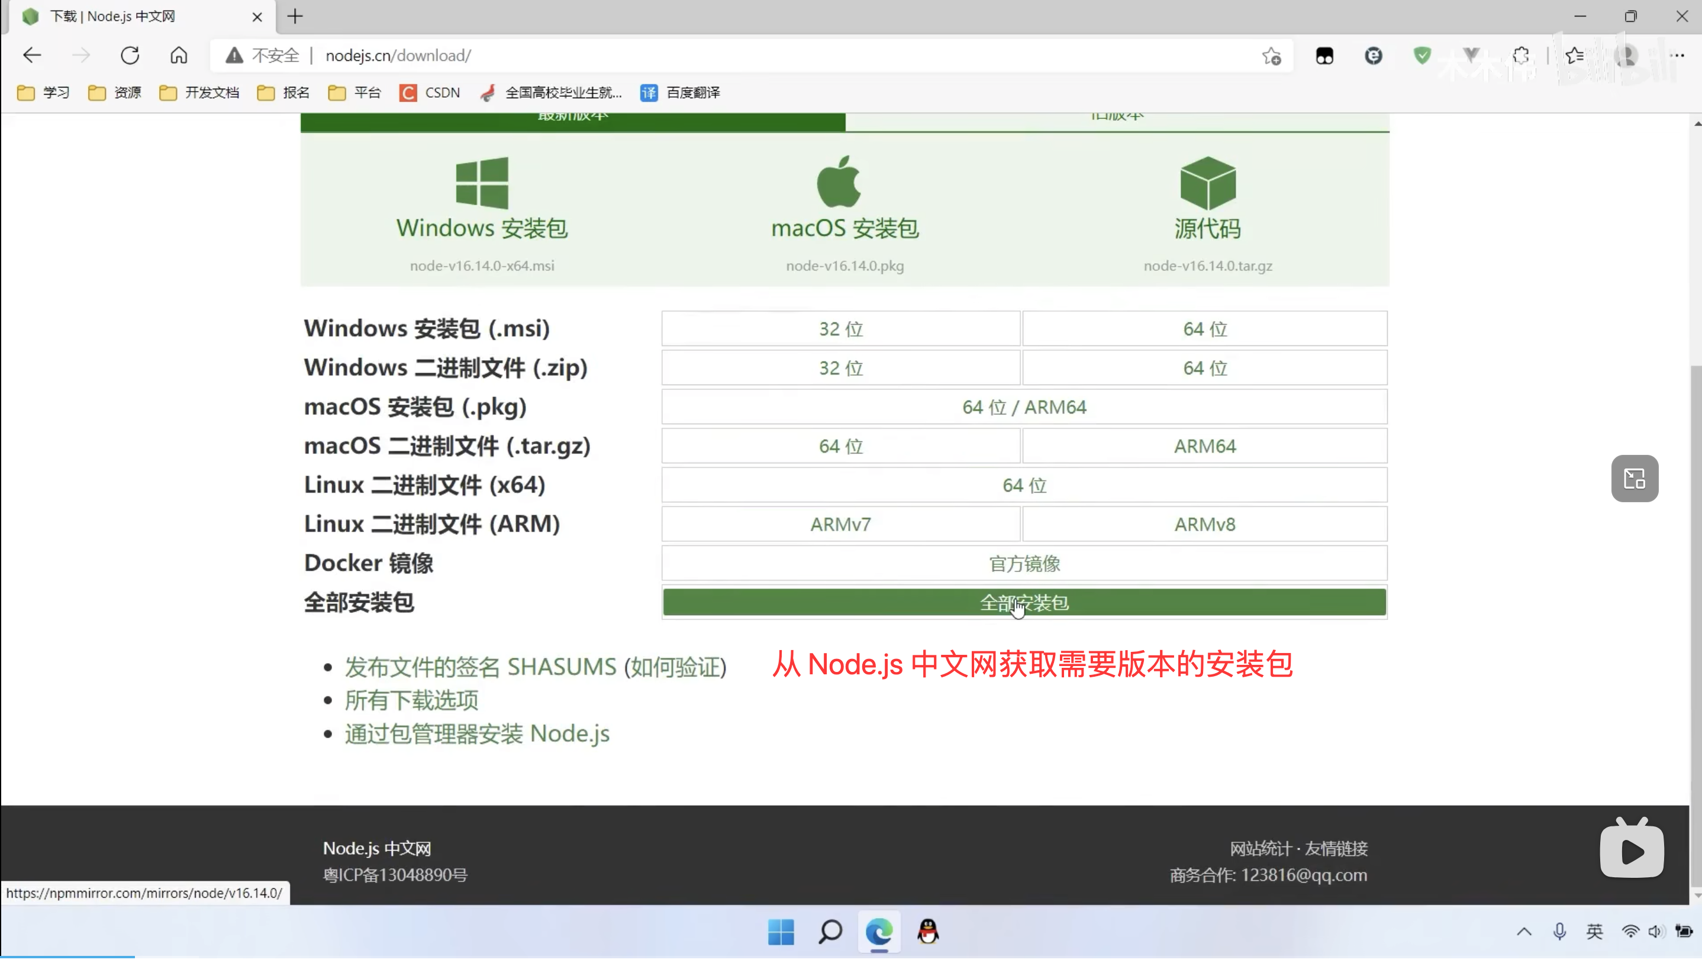This screenshot has height=963, width=1702.
Task: Click the macOS apple logo icon
Action: [x=839, y=183]
